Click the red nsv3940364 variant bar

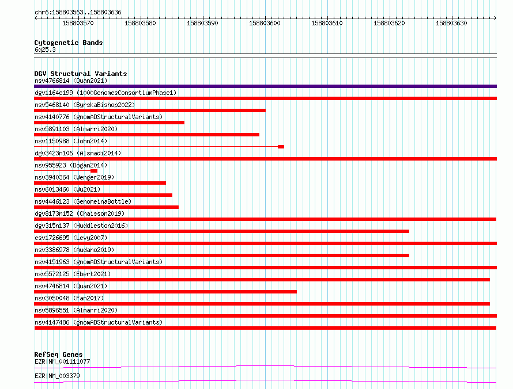coord(100,183)
